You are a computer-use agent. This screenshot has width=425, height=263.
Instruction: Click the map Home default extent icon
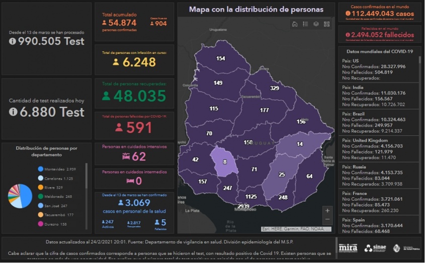[295, 24]
